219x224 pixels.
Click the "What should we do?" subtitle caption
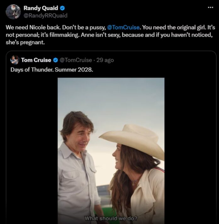[111, 218]
